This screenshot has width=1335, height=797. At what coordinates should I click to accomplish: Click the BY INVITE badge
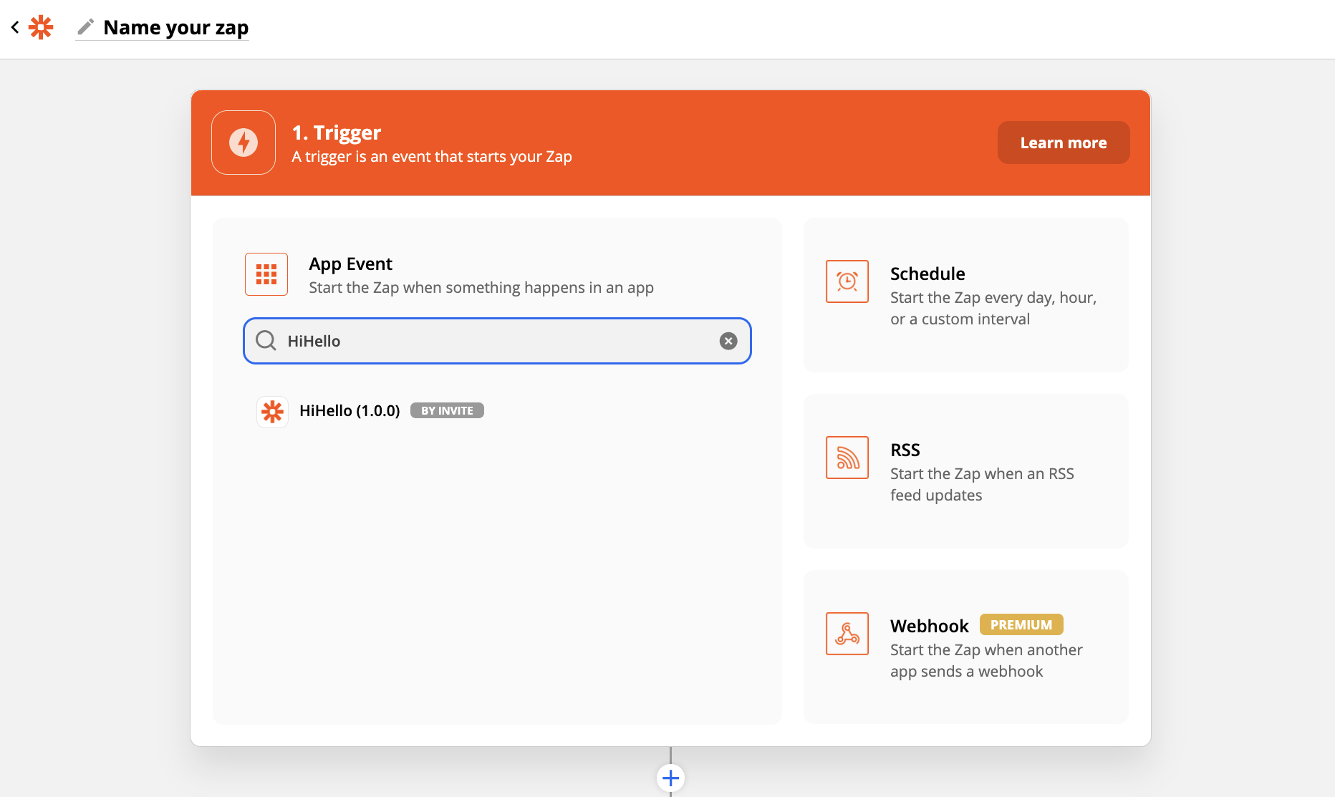point(447,410)
